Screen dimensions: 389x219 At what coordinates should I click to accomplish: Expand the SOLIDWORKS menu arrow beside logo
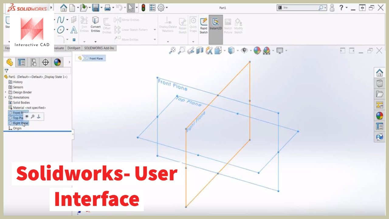click(51, 7)
